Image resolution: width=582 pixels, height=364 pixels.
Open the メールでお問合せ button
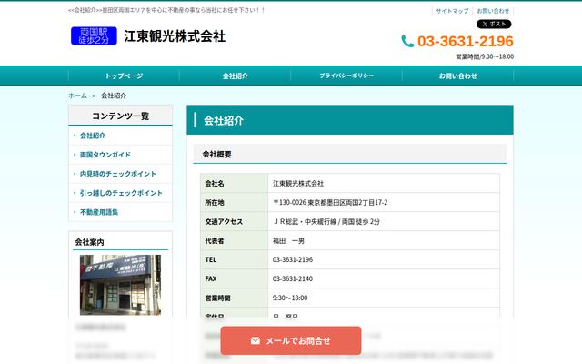[291, 340]
